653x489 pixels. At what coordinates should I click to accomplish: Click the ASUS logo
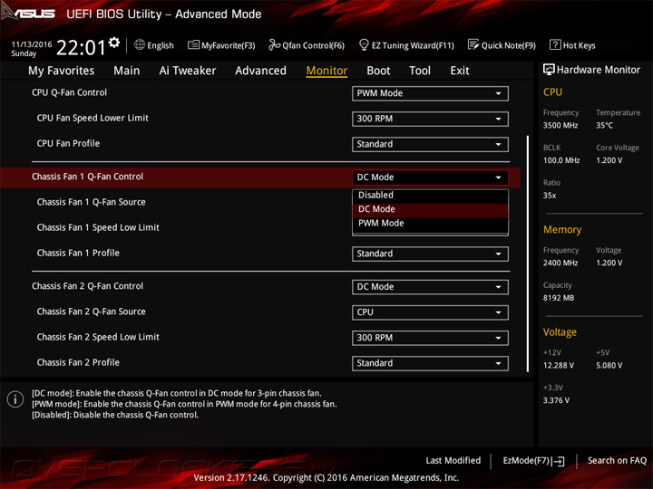28,13
